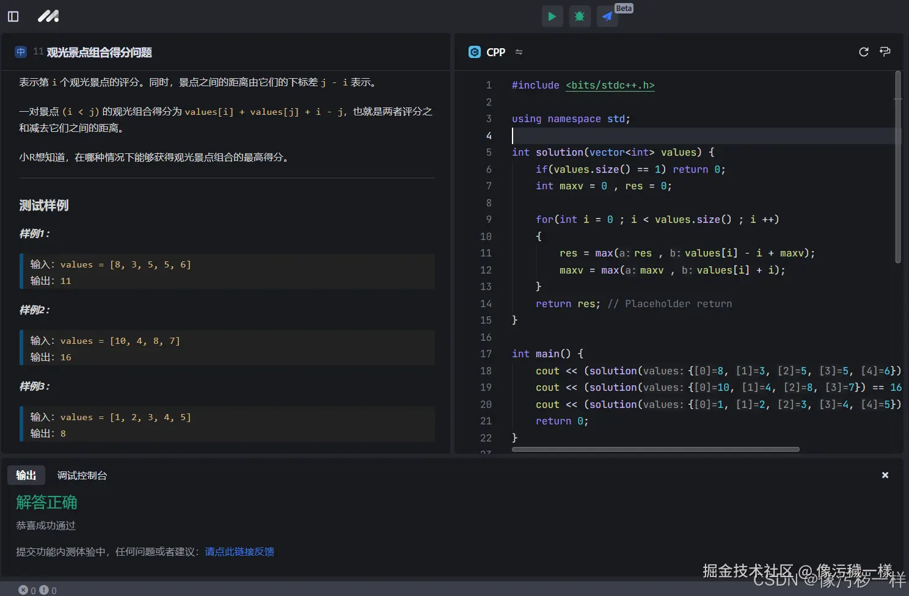Screen dimensions: 909x596
Task: Toggle word wrap icon in editor header
Action: 885,52
